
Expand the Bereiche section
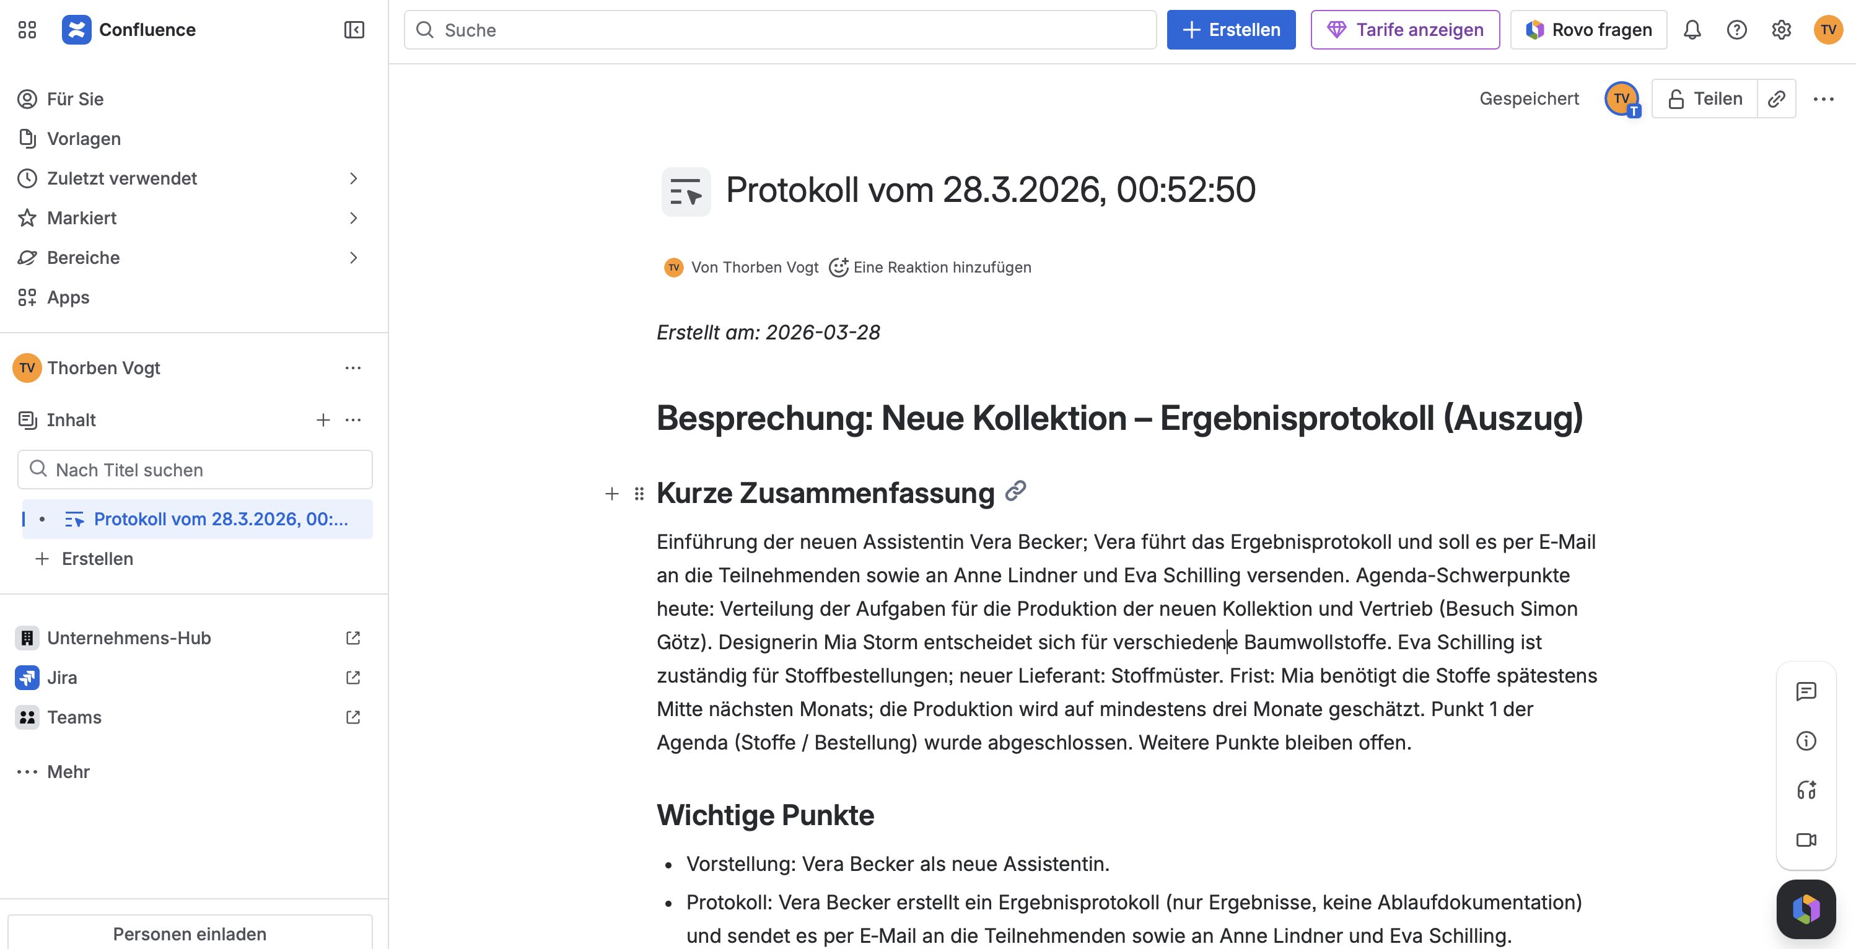point(354,257)
